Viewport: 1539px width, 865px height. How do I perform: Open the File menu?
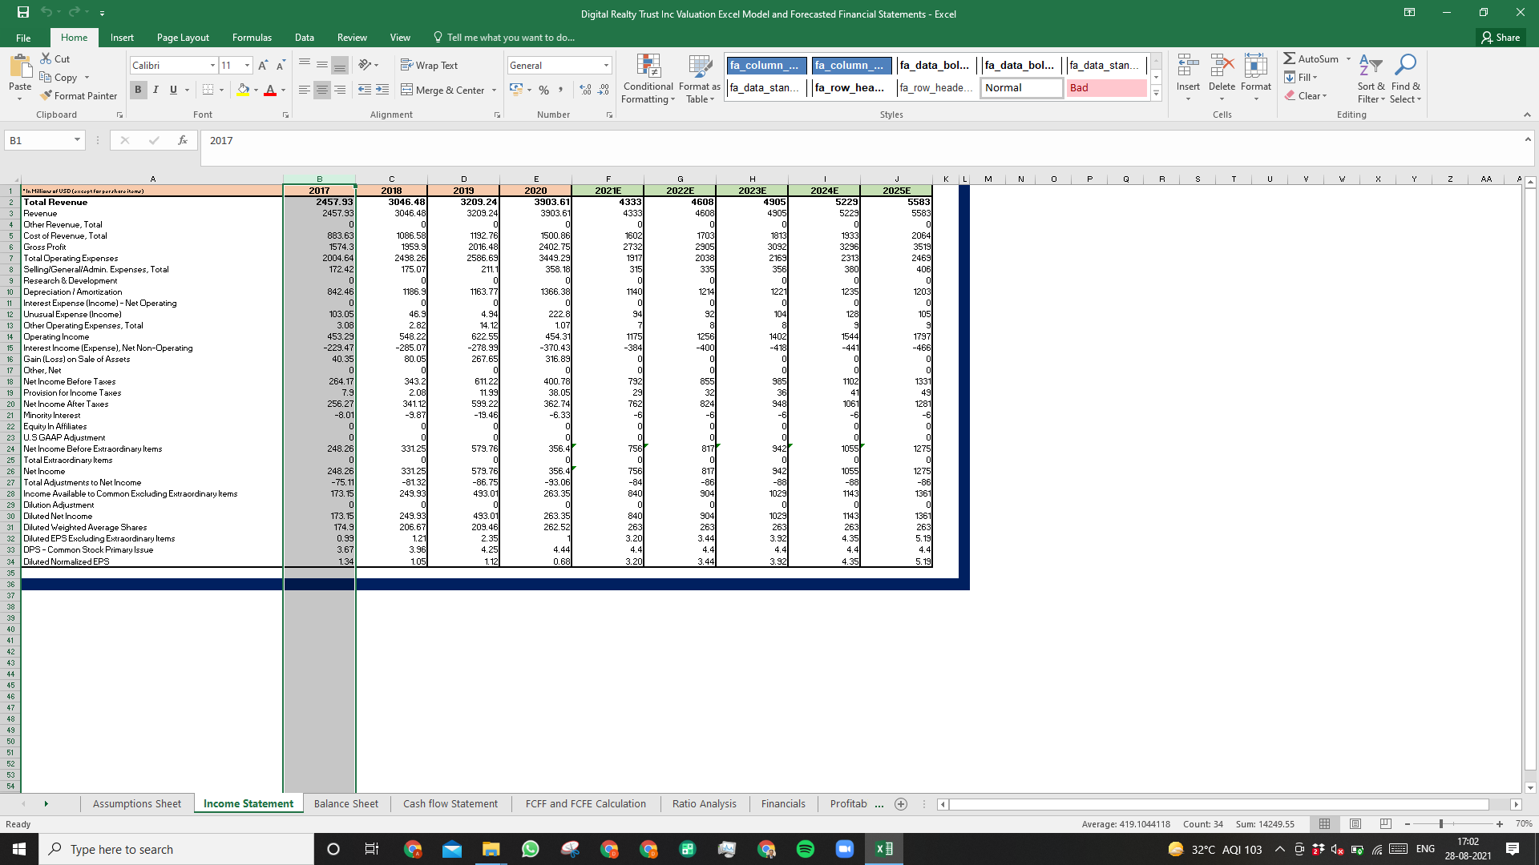click(23, 38)
